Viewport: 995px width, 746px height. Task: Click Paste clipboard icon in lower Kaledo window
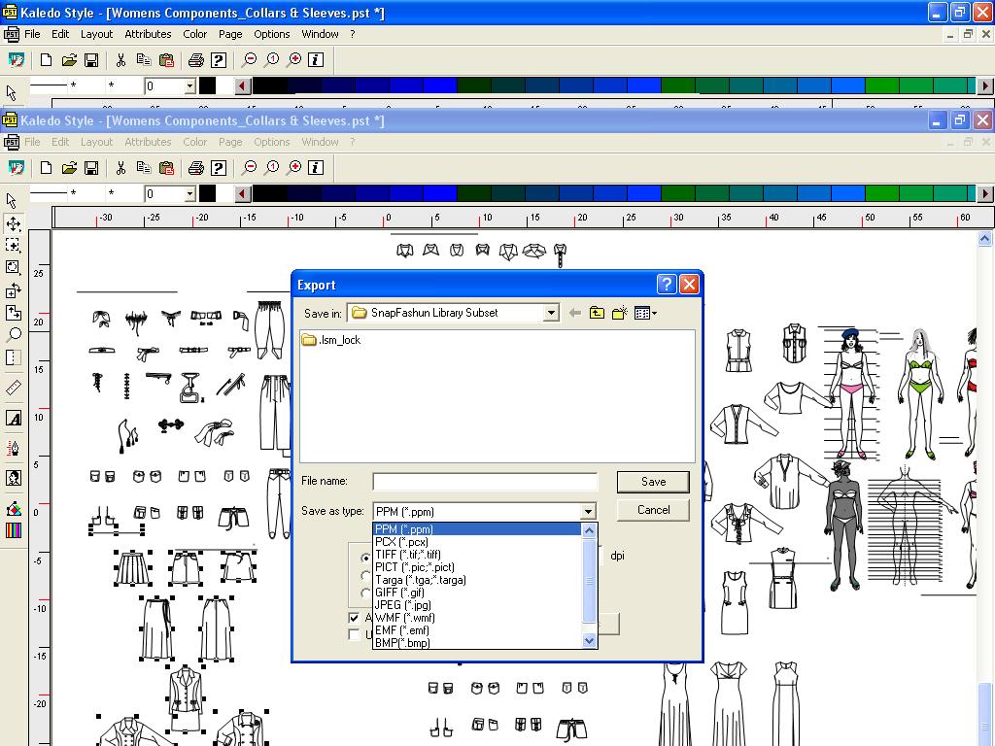(x=166, y=168)
